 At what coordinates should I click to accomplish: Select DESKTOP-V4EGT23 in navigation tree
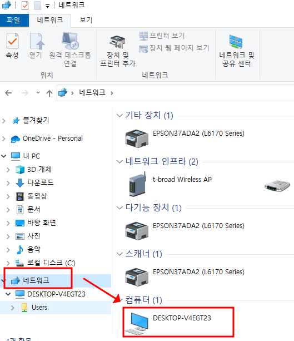(56, 294)
